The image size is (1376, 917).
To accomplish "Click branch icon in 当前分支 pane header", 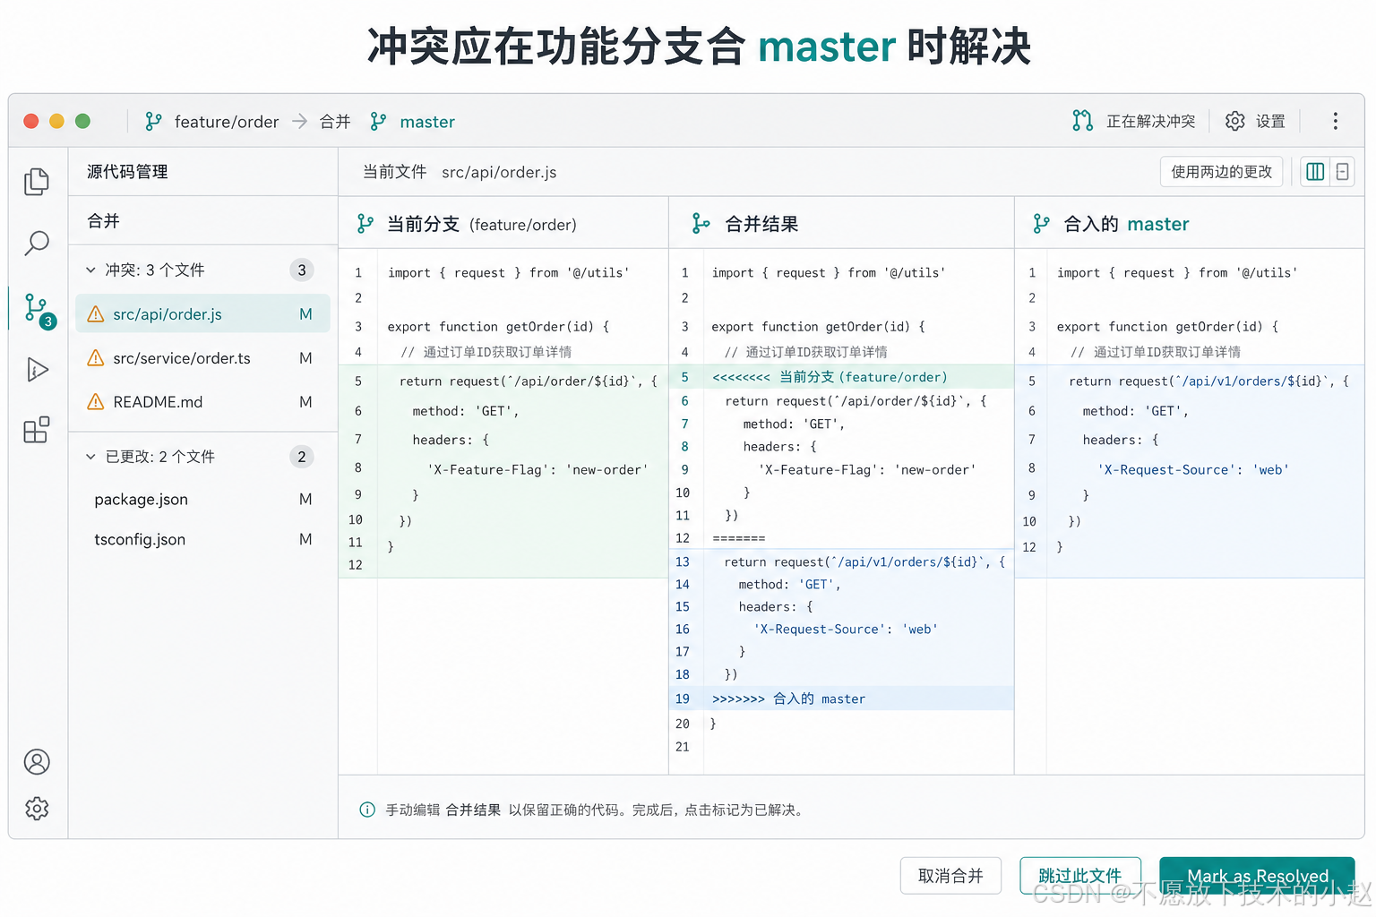I will (365, 224).
